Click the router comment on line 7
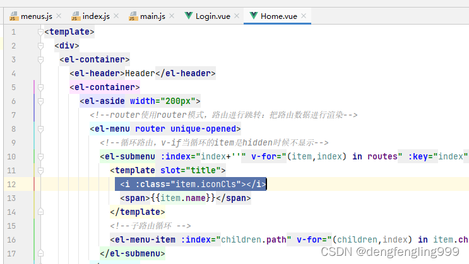The width and height of the screenshot is (469, 264). point(223,115)
